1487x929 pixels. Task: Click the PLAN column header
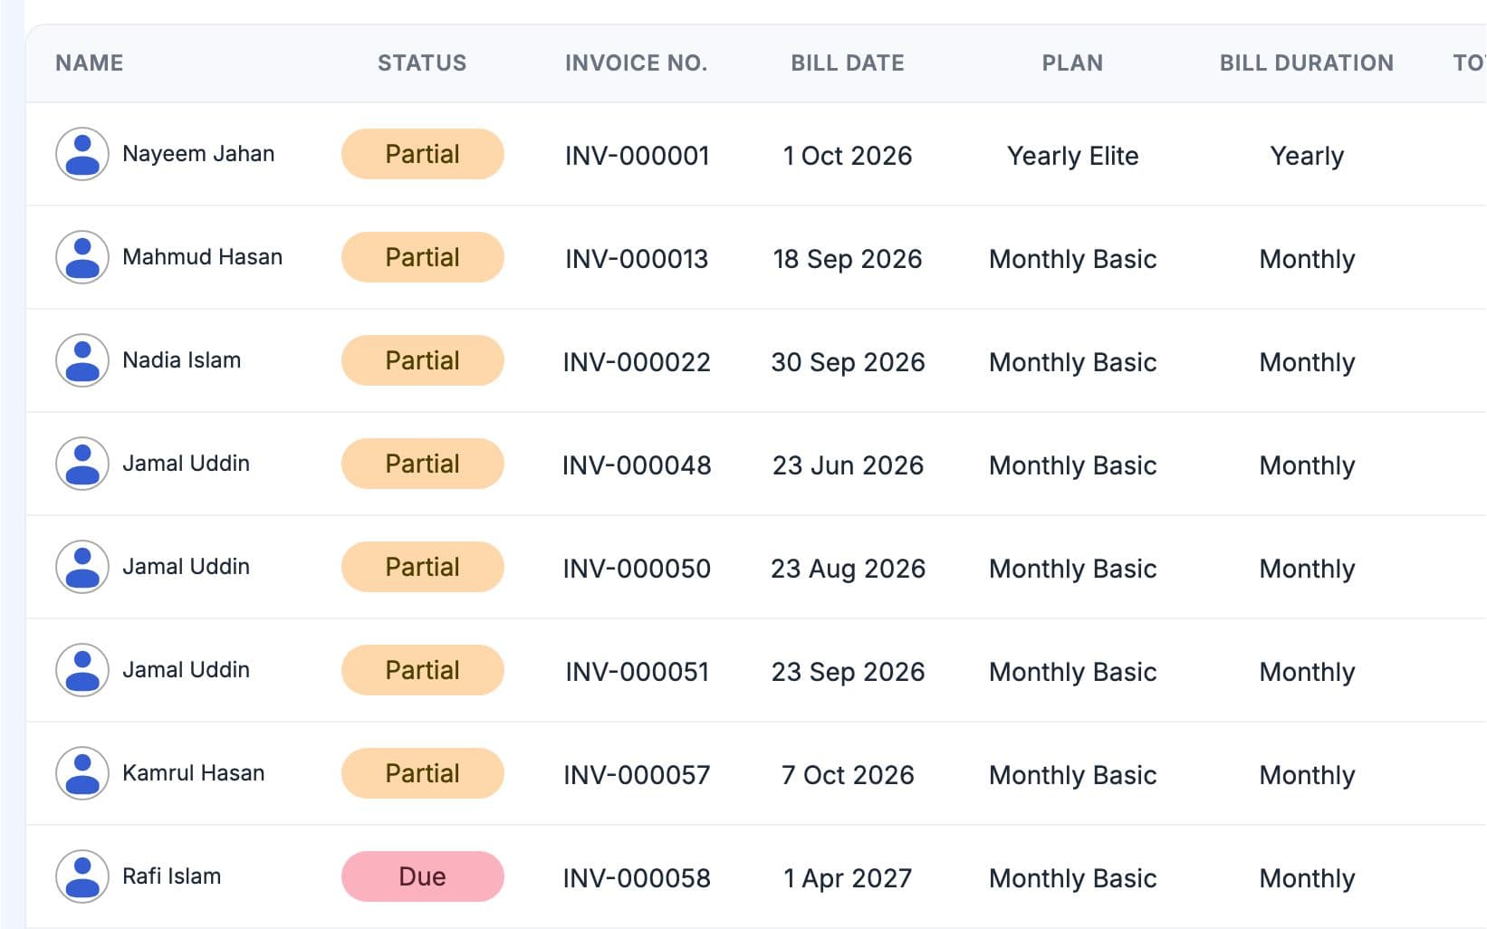coord(1072,62)
